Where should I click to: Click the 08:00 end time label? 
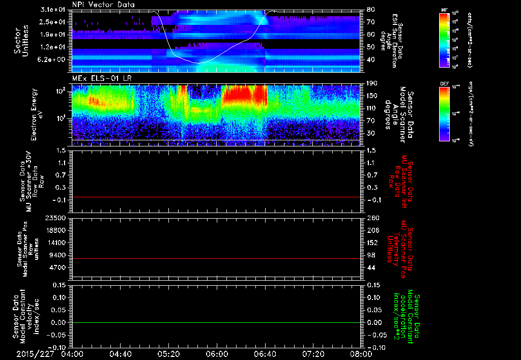coord(361,354)
